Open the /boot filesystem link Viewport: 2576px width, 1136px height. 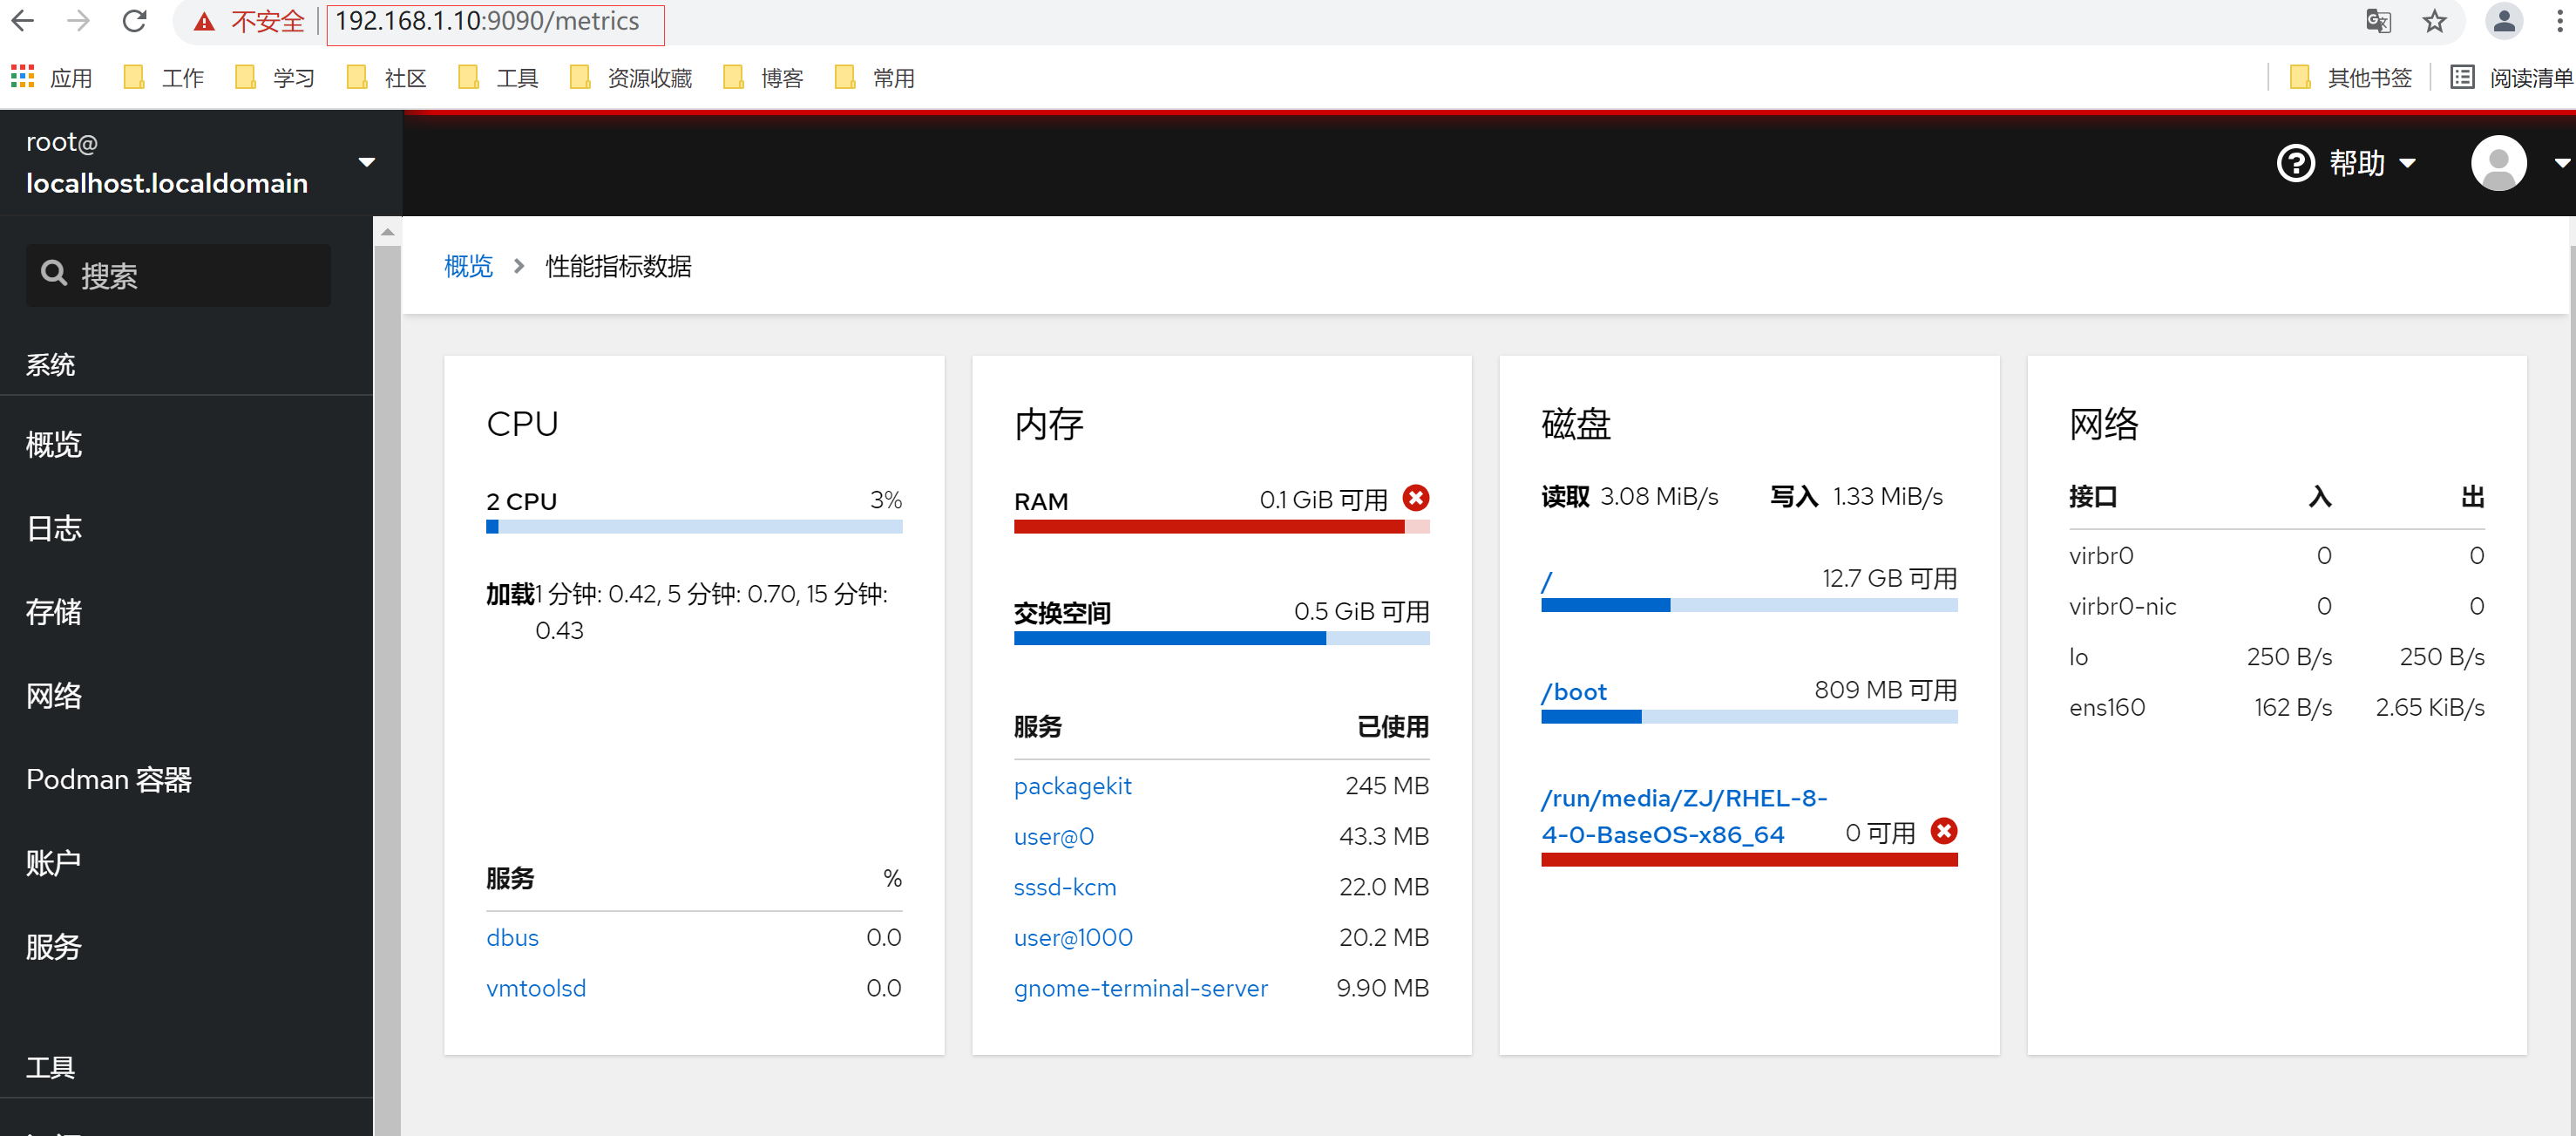click(1574, 691)
